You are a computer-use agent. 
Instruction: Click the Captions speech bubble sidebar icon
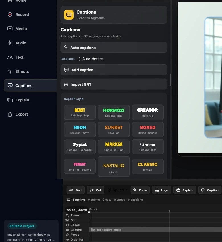[10, 85]
